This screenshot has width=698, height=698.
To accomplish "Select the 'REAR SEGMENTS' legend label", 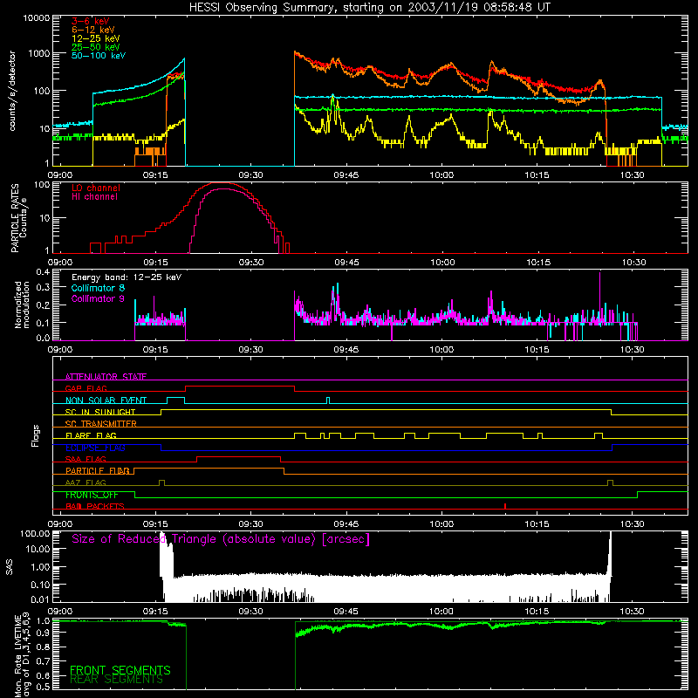I will coord(117,680).
